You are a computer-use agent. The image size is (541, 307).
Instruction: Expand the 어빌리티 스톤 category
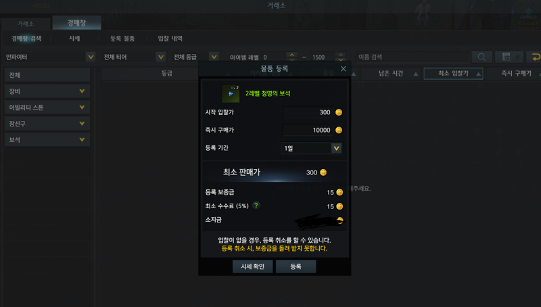47,108
